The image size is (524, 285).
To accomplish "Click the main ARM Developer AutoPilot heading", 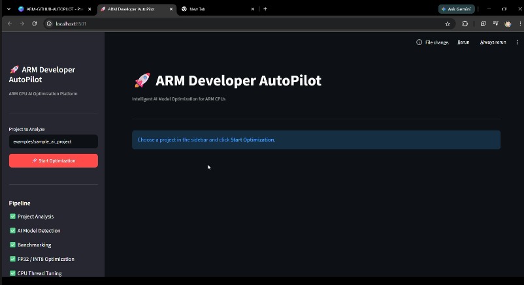I will point(227,80).
